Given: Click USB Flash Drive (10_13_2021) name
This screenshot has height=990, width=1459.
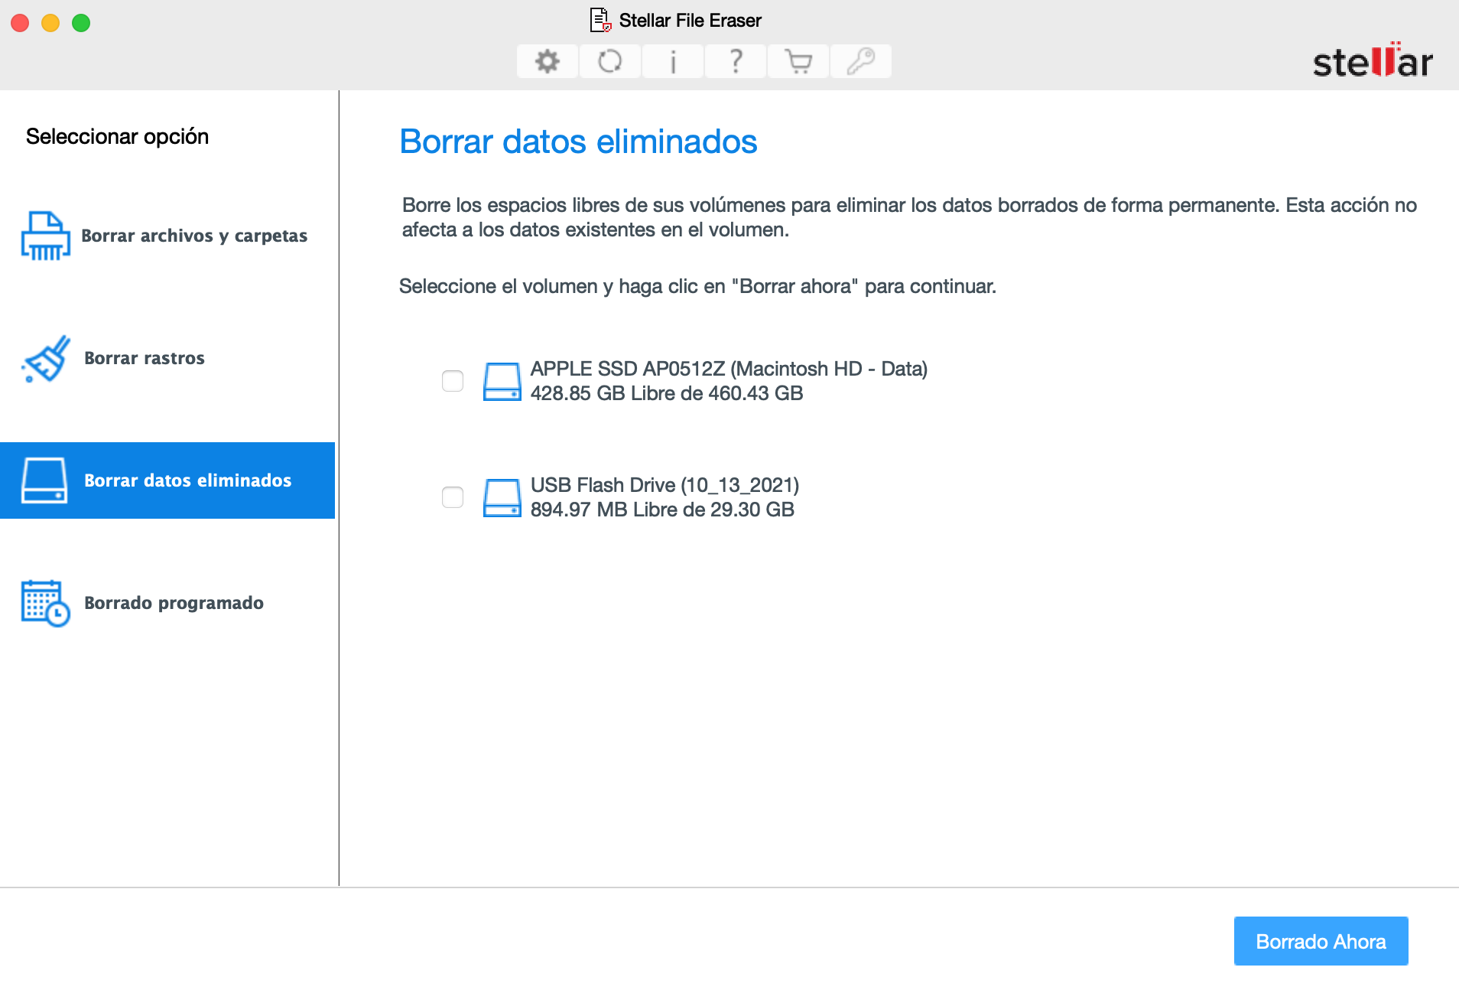Looking at the screenshot, I should pos(665,485).
